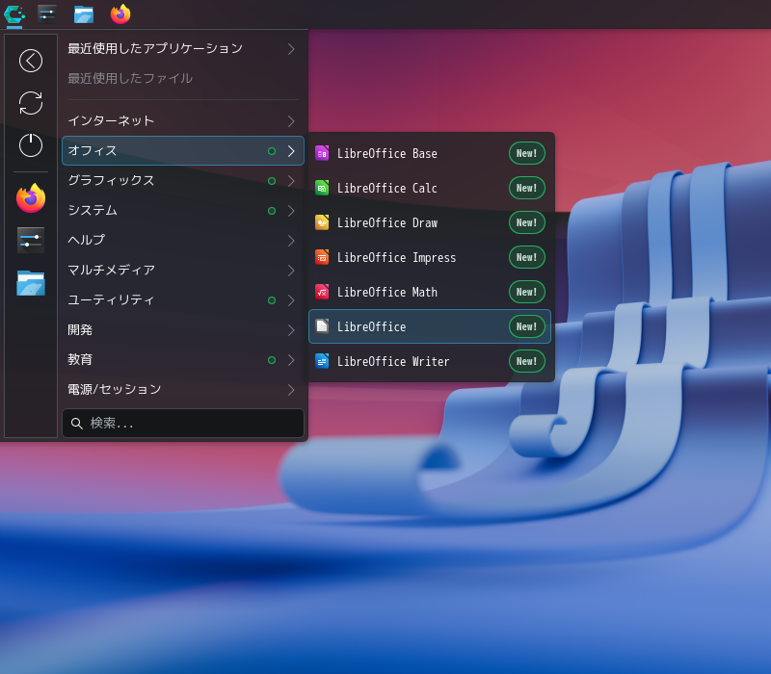Expand the ヘルプ category chevron
This screenshot has height=674, width=771.
pyautogui.click(x=291, y=240)
